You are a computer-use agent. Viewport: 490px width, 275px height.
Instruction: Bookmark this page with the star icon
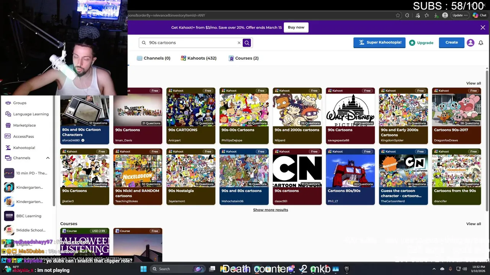(398, 15)
